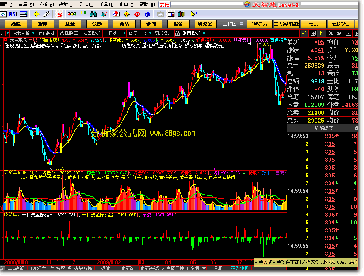Open the alarm bell alert icon
This screenshot has width=364, height=276.
(x=104, y=14)
